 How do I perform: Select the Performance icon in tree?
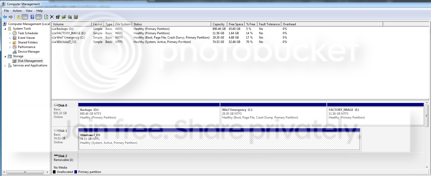[x=15, y=47]
